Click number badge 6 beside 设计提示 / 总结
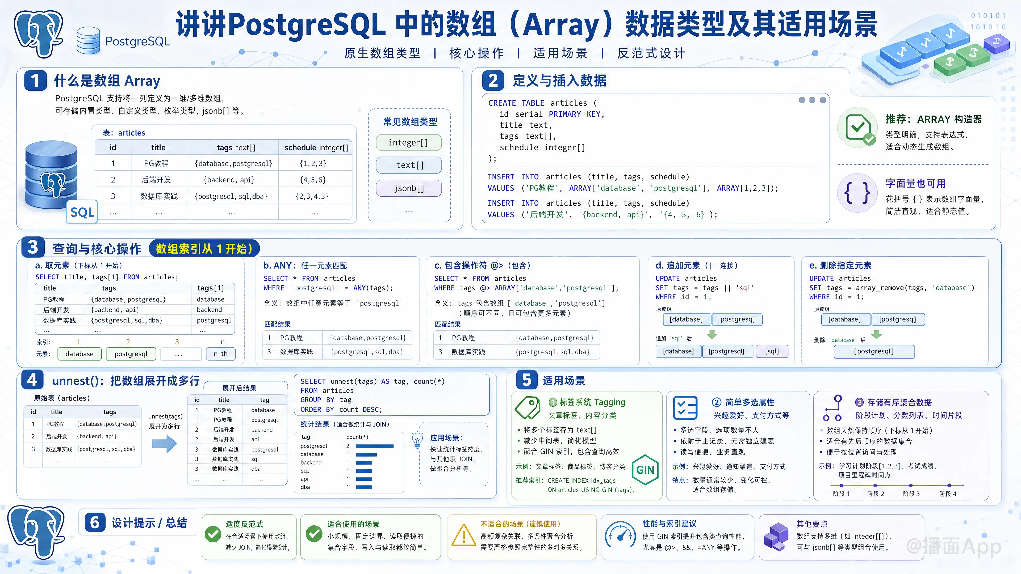Screen dimensions: 1021x574 (95, 522)
